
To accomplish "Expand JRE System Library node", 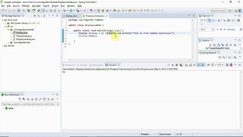I will click(5, 23).
